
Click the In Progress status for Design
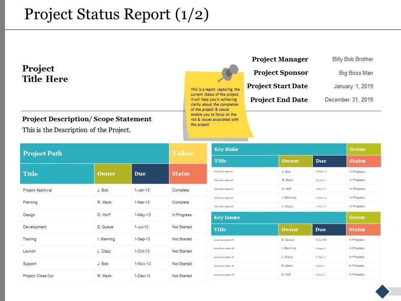[x=182, y=215]
